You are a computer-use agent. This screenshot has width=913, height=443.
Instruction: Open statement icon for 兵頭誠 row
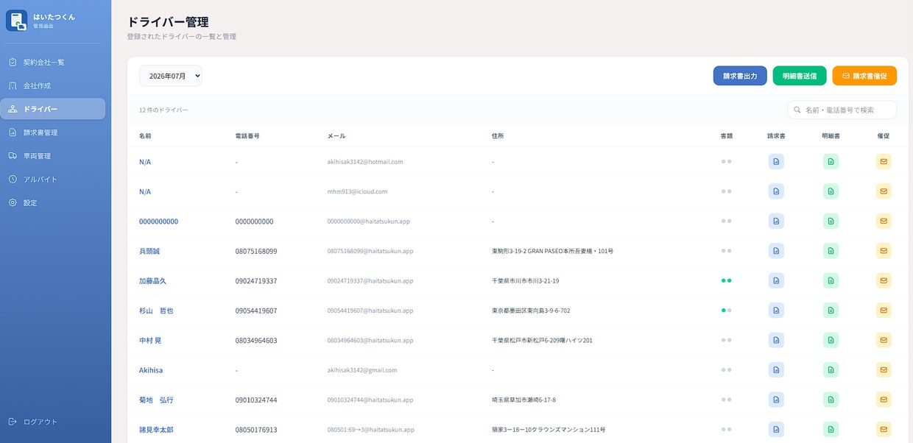[x=831, y=251]
